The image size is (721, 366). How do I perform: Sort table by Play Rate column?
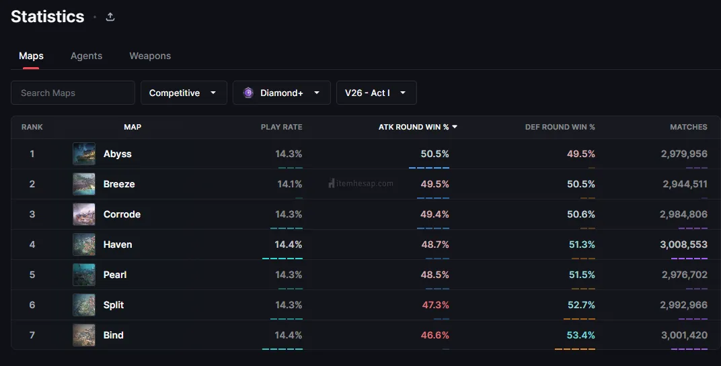coord(281,127)
